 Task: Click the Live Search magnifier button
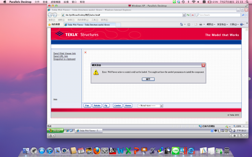click(x=243, y=15)
